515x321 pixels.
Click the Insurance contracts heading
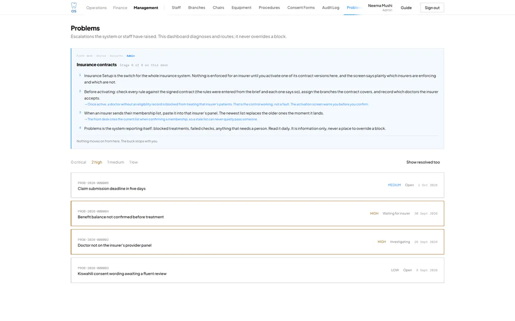[97, 65]
